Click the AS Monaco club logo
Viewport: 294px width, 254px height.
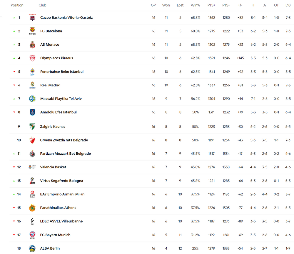(x=32, y=44)
